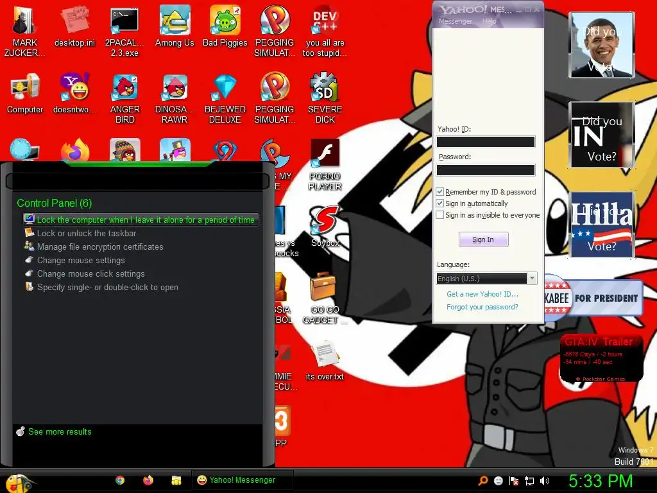Click the magnifier icon in the system tray

[482, 480]
